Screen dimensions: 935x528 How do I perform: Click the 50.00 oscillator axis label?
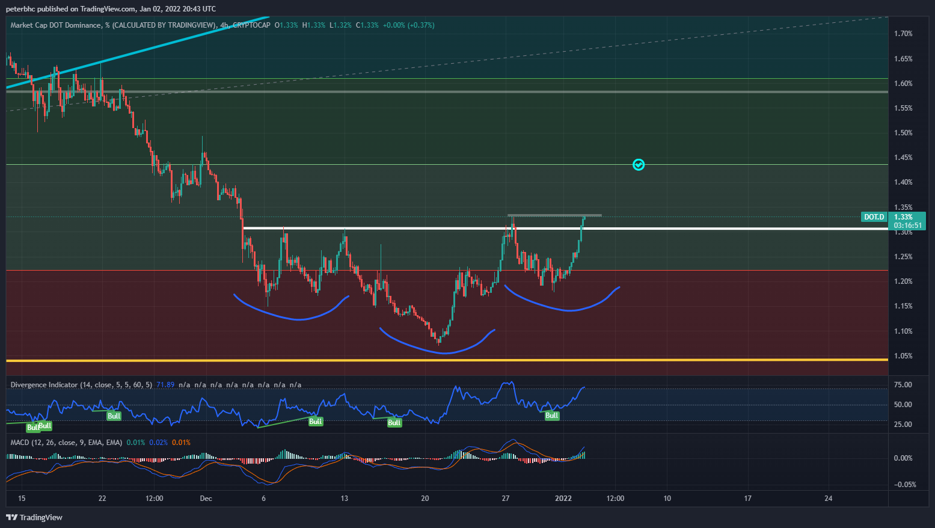click(903, 405)
